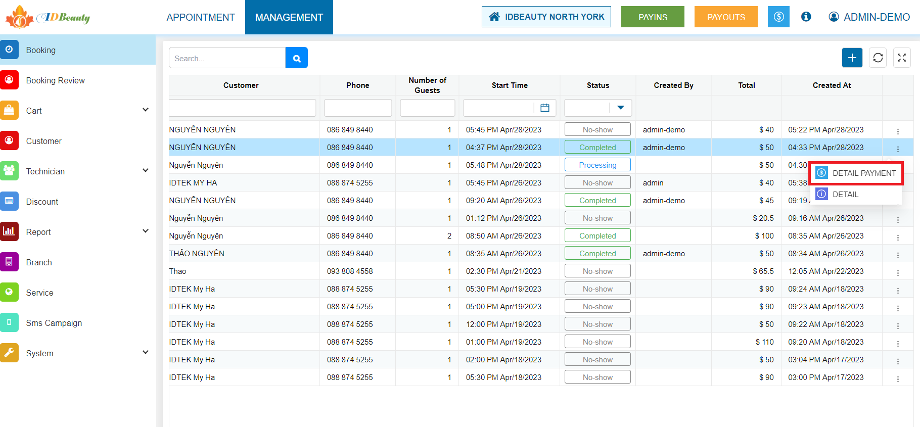Open the info circle icon

[x=806, y=17]
